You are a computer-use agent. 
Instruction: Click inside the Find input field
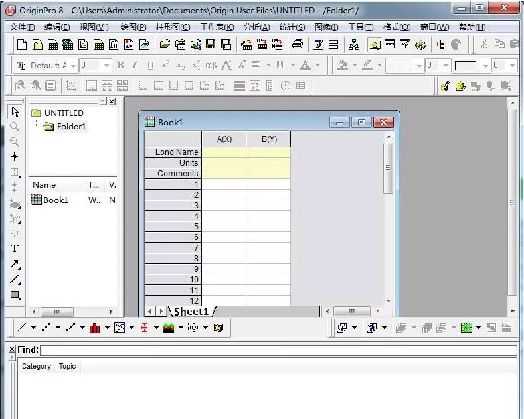(278, 350)
